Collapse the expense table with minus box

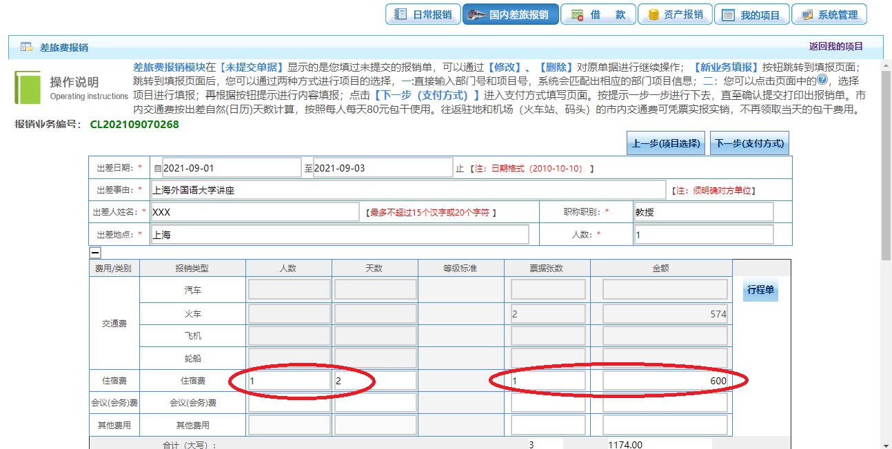(x=95, y=253)
